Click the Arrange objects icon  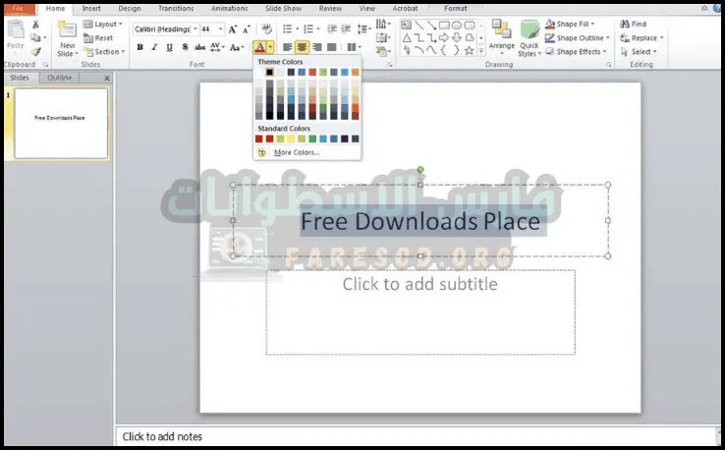pyautogui.click(x=501, y=37)
